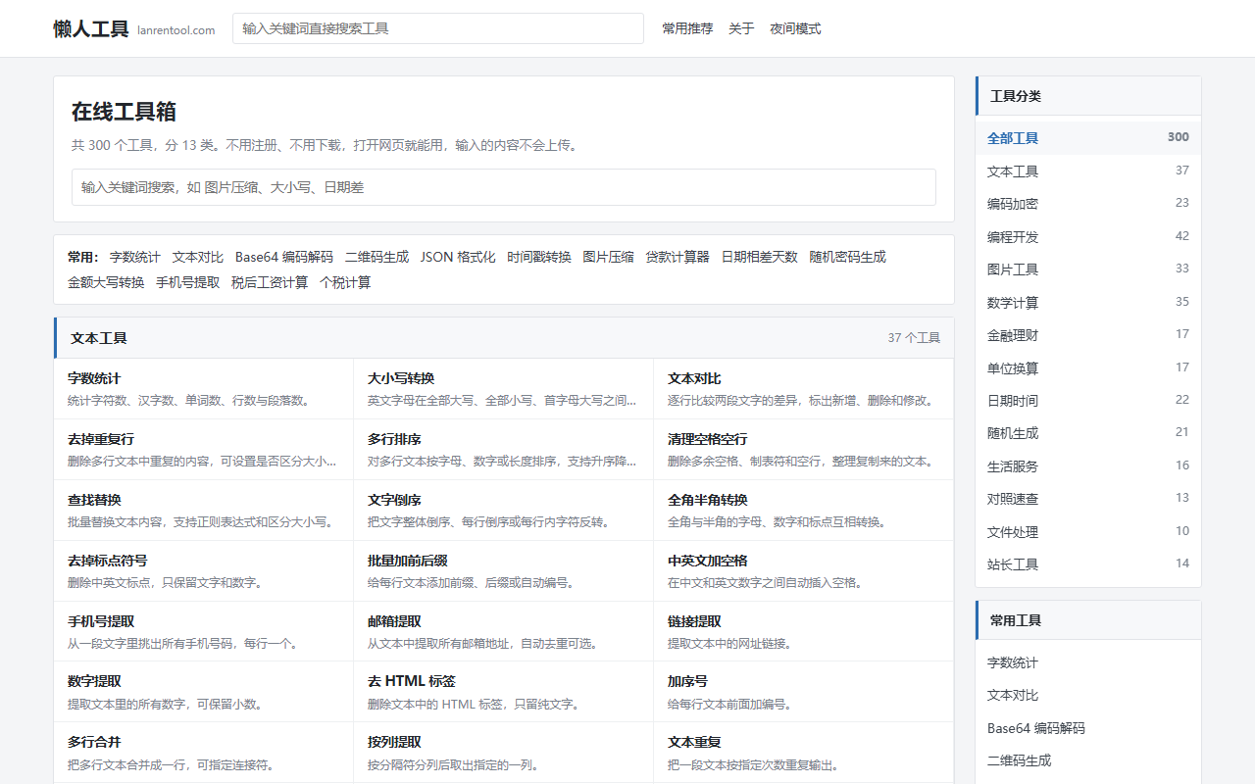Screen dimensions: 1255x784
Task: Open 贷款计算器 from the 常用 shortcuts
Action: pyautogui.click(x=678, y=257)
